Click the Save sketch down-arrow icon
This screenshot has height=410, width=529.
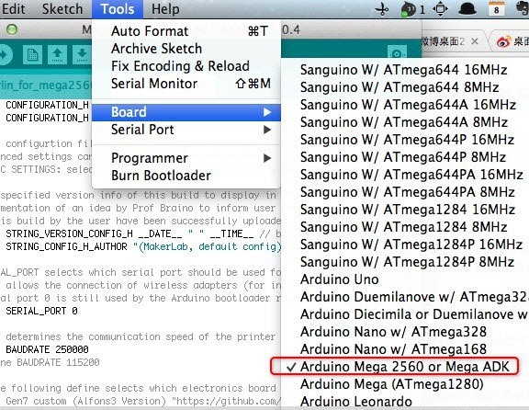82,55
